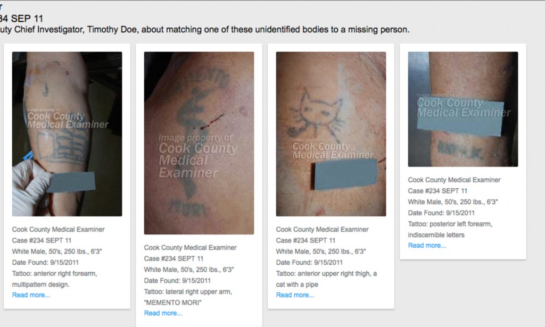Select the cat with pipe tattoo photo
545x327 pixels.
331,134
